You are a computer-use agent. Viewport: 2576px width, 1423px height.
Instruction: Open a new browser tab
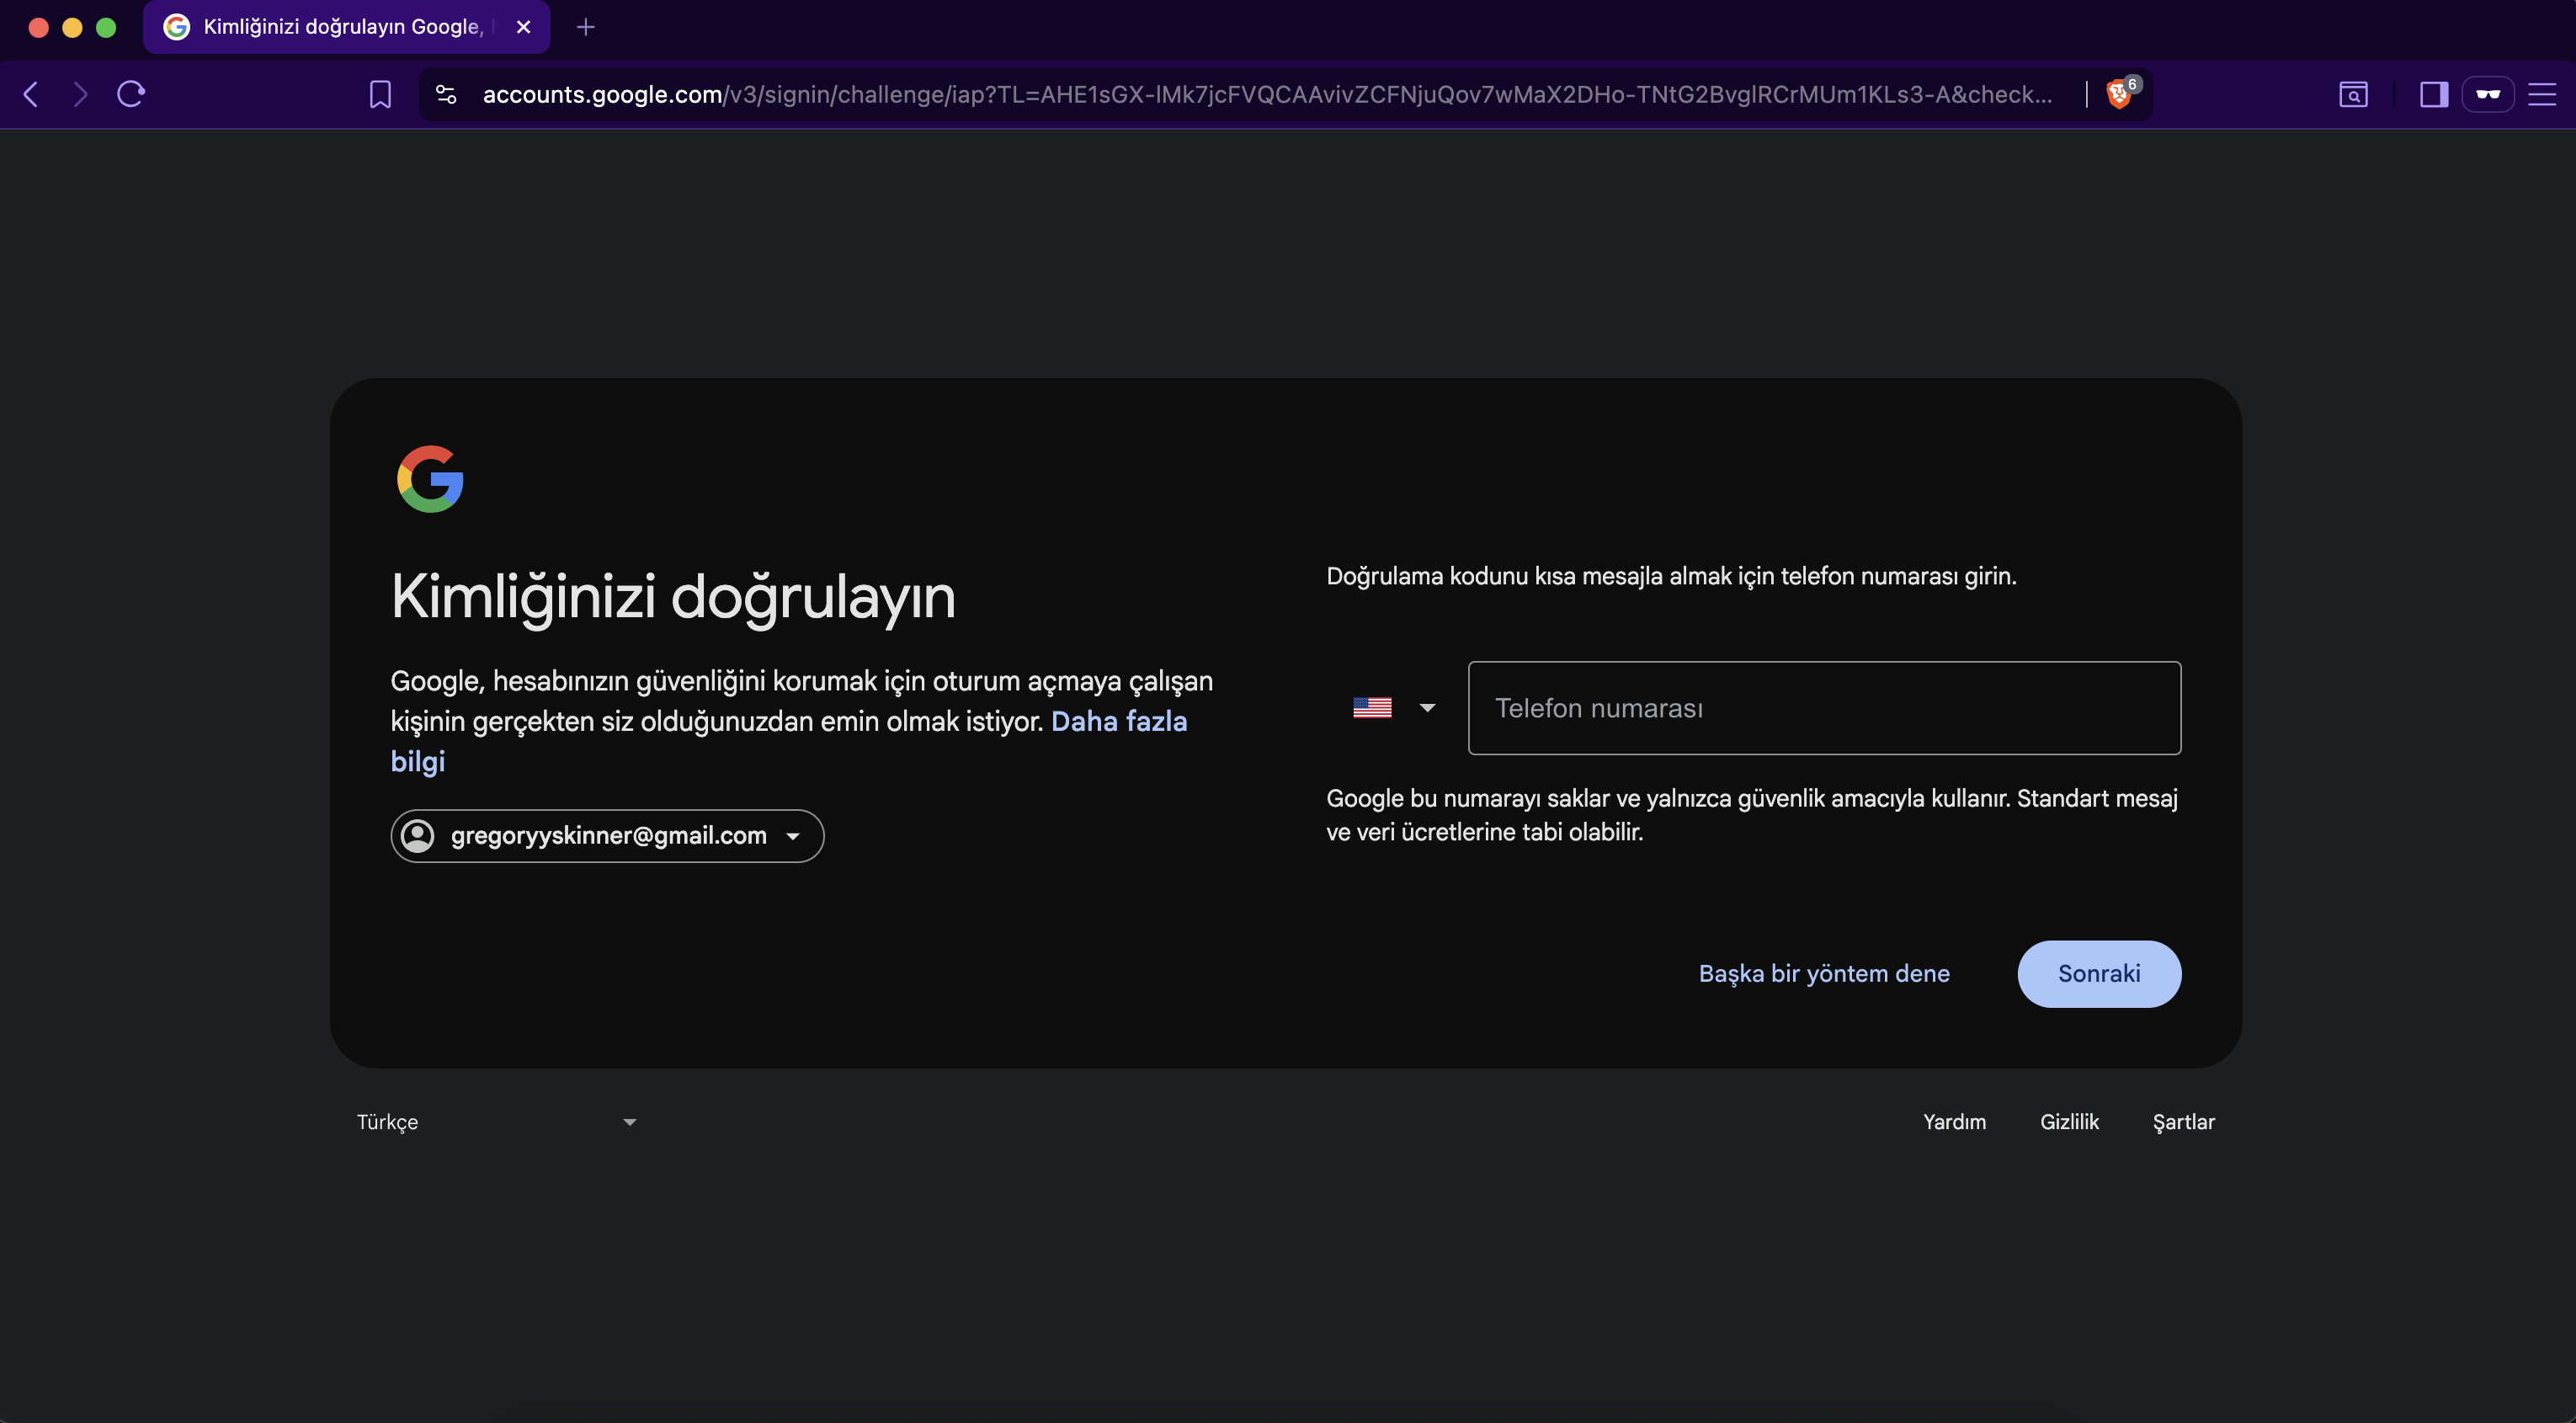(x=586, y=27)
